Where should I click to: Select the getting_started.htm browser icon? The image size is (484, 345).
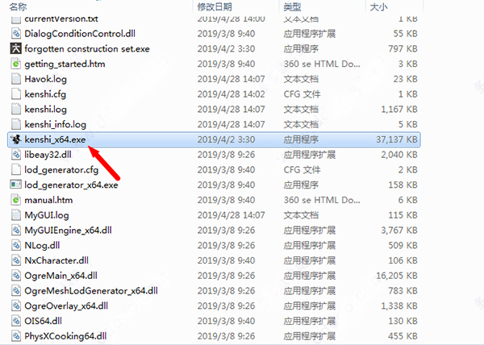(16, 64)
